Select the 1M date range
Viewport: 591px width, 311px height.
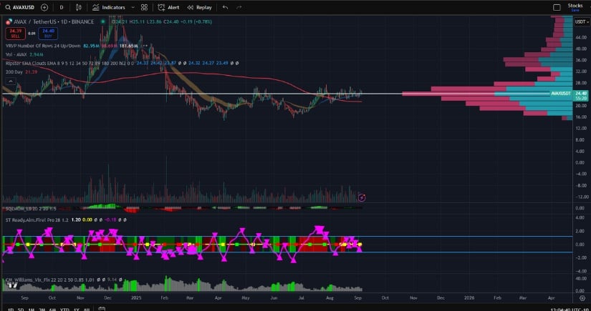coord(32,310)
